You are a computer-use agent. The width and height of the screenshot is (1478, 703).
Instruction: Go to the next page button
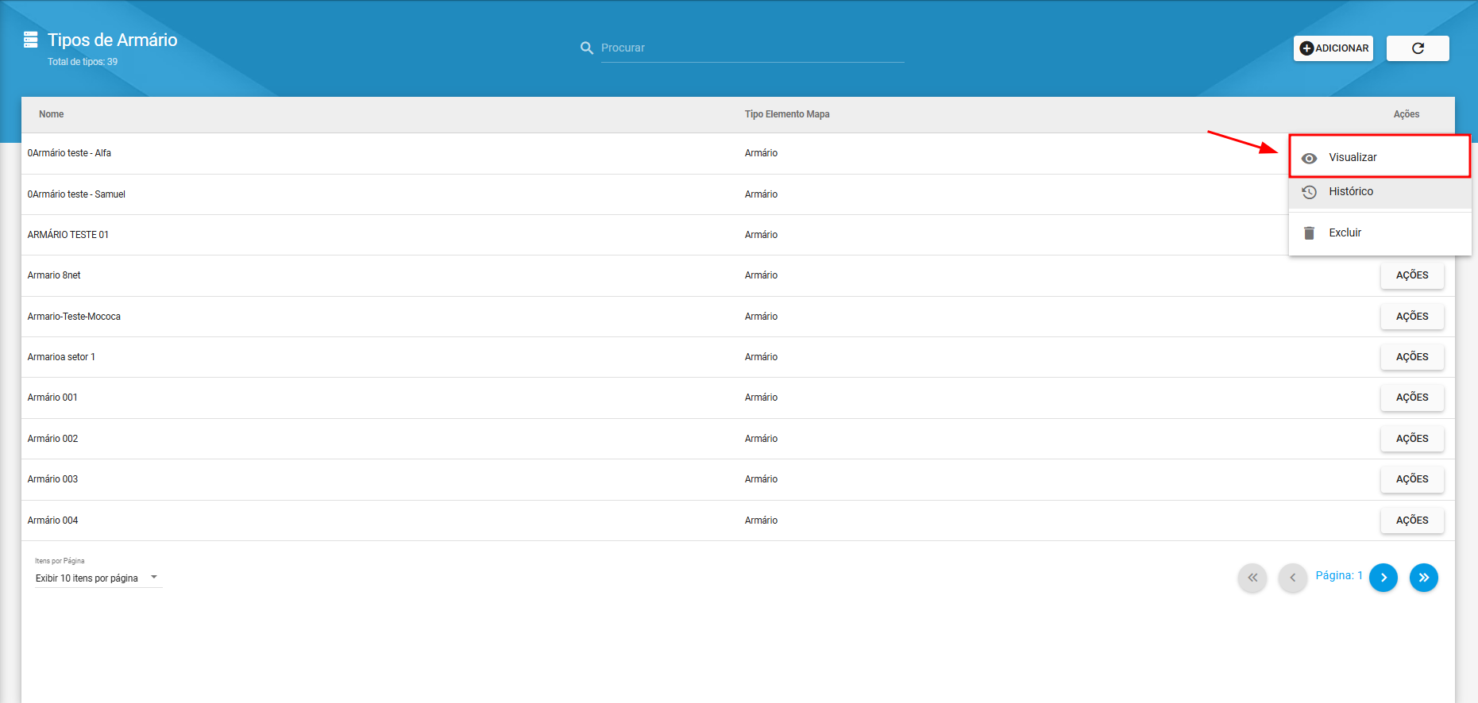[1383, 578]
